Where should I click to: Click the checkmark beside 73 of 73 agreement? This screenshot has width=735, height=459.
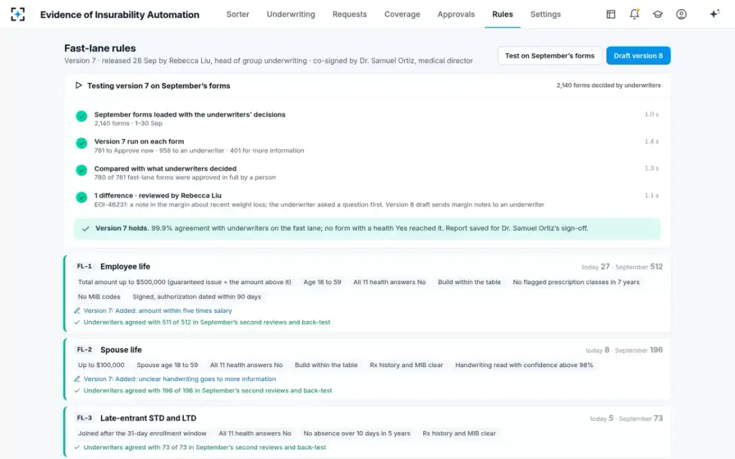tap(77, 448)
